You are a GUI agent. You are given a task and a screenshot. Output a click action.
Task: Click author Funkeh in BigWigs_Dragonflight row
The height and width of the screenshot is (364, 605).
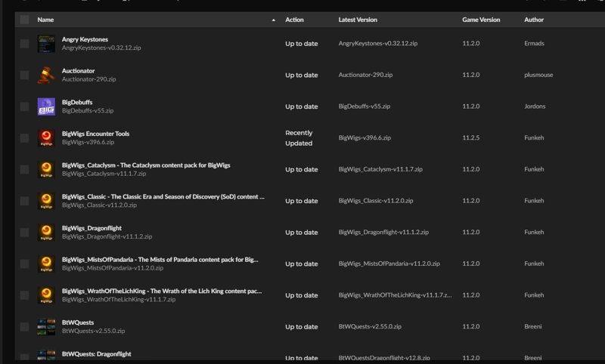(x=534, y=233)
